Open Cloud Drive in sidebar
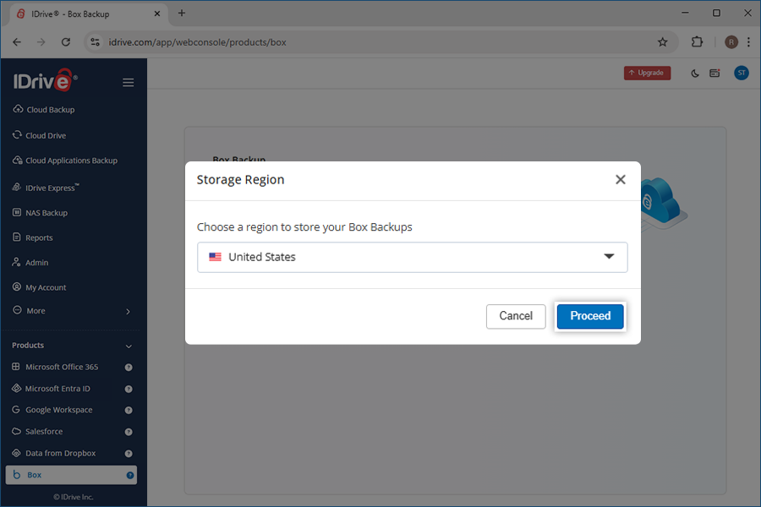 pos(39,135)
